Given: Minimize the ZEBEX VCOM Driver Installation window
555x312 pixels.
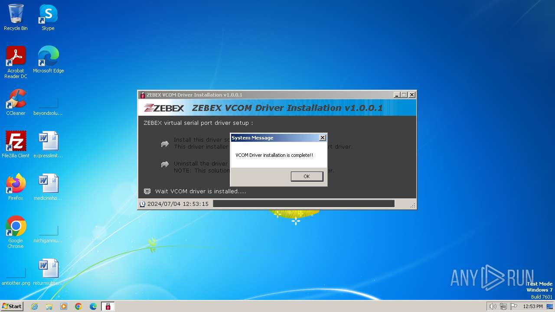Looking at the screenshot, I should click(x=397, y=95).
